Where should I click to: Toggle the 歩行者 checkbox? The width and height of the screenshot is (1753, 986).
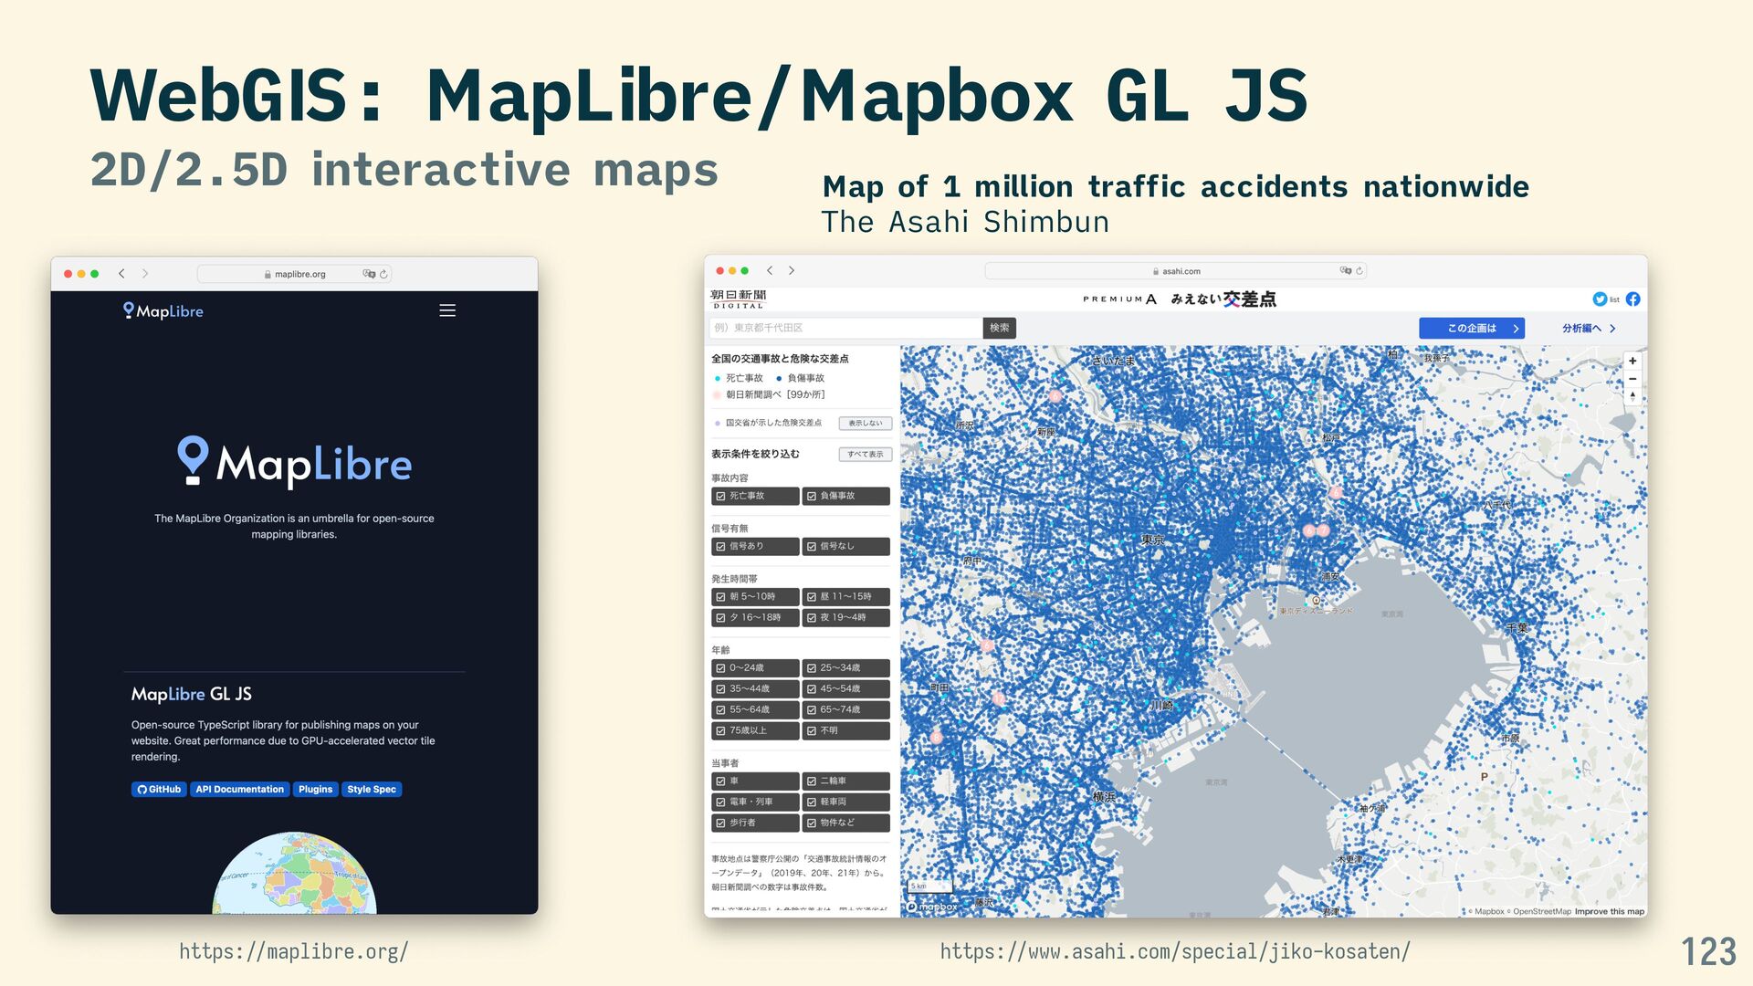coord(721,823)
